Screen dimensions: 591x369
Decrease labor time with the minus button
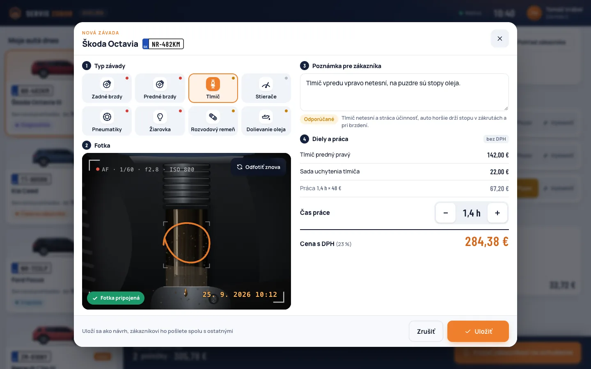point(446,213)
